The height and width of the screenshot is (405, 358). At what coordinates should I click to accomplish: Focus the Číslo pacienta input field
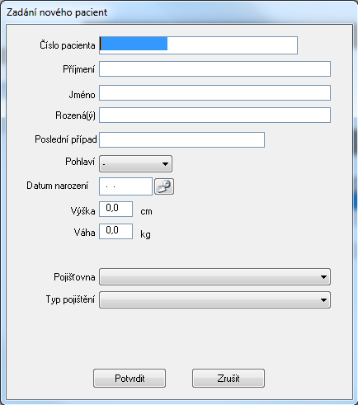point(198,45)
